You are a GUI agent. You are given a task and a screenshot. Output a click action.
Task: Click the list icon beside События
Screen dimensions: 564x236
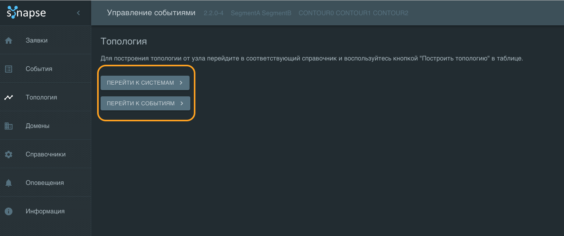click(9, 69)
